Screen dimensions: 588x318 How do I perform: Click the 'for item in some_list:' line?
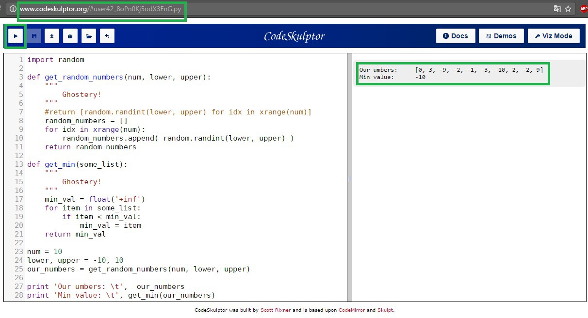pyautogui.click(x=93, y=208)
